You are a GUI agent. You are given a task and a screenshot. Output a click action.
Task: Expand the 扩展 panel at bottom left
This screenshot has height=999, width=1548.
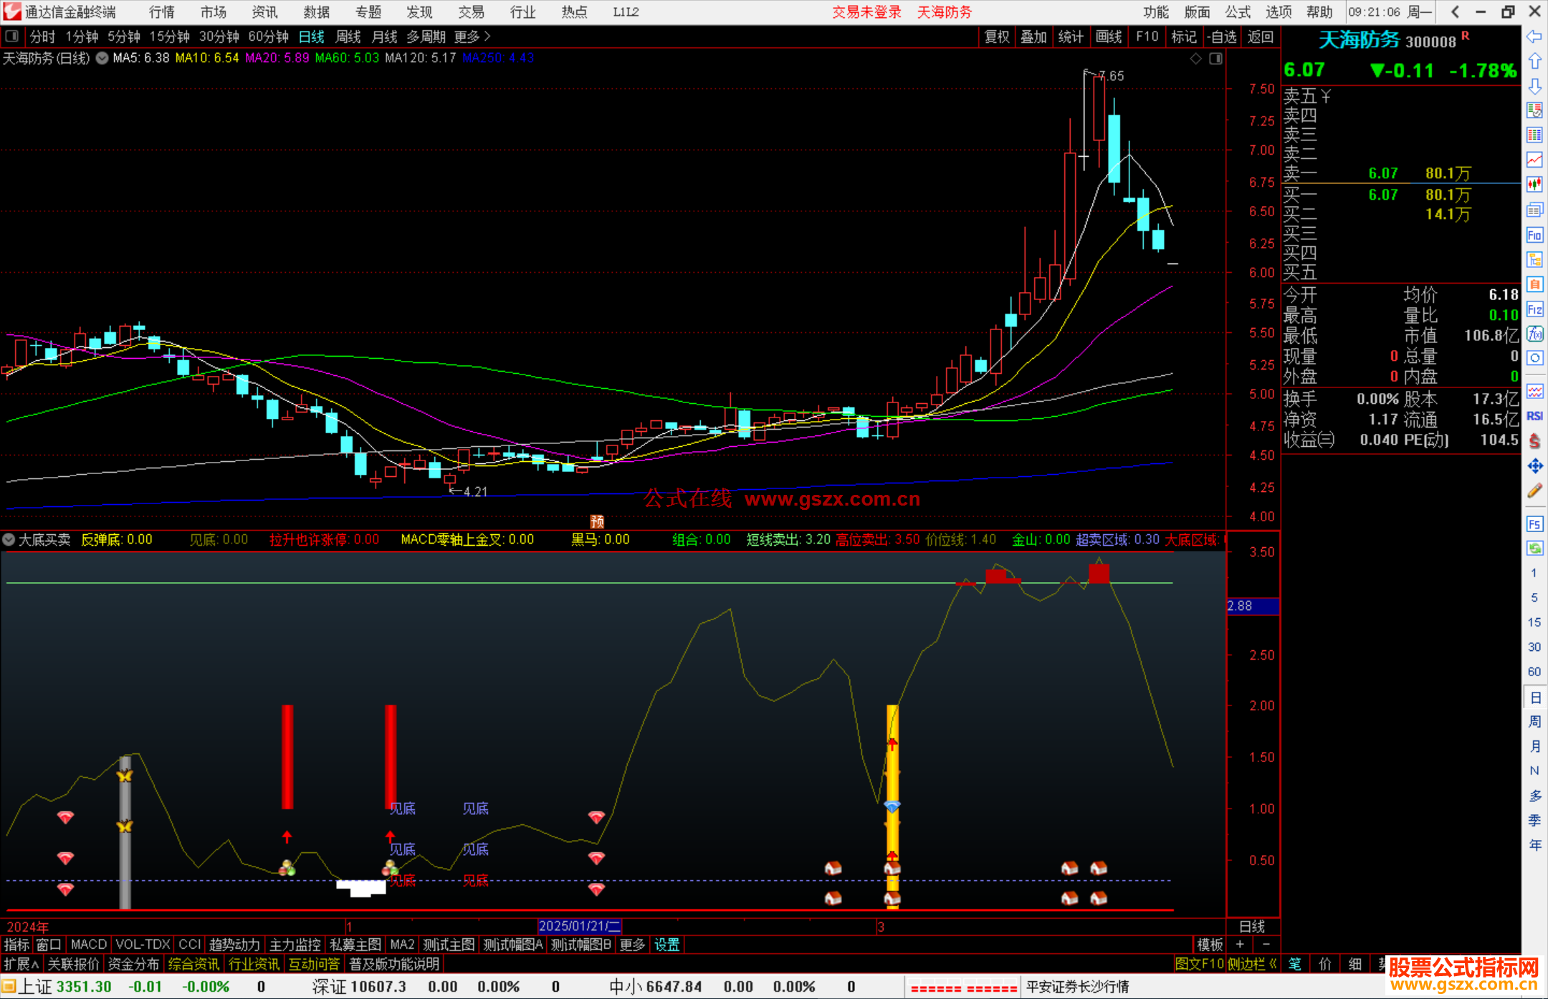pos(21,964)
